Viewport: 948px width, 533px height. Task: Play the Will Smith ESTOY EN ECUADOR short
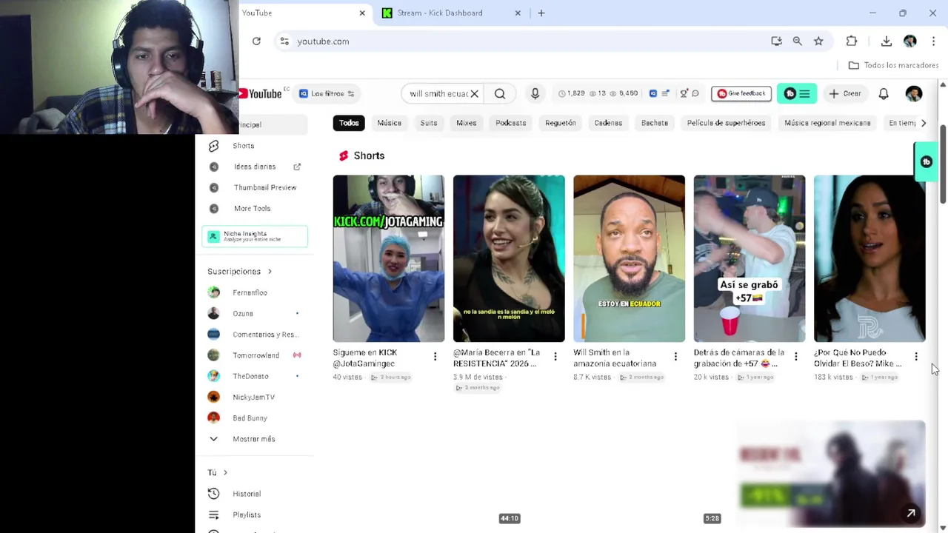click(629, 258)
